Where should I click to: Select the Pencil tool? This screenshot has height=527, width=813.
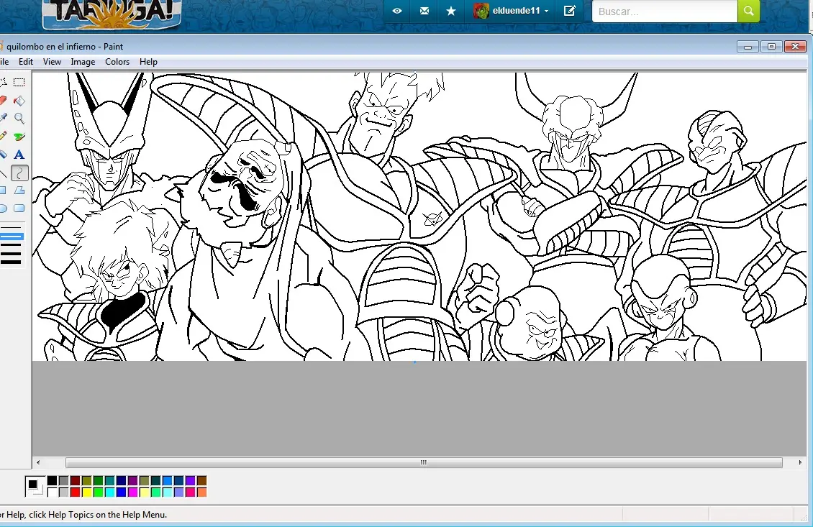(3, 137)
